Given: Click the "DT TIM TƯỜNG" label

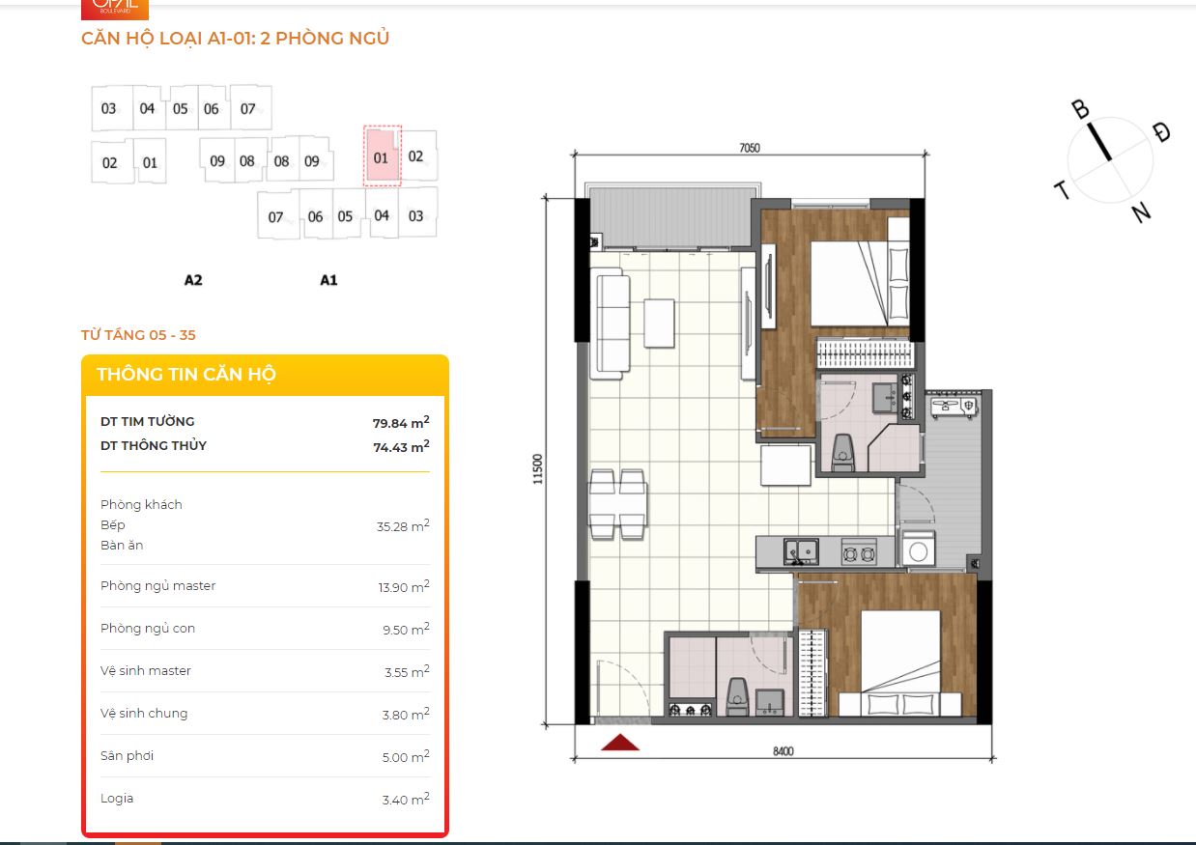Looking at the screenshot, I should [x=147, y=421].
